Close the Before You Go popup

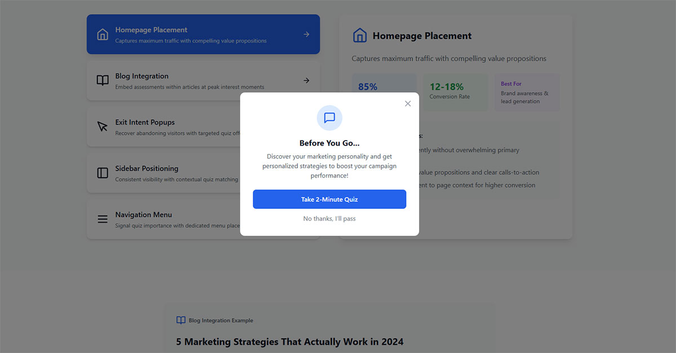408,103
